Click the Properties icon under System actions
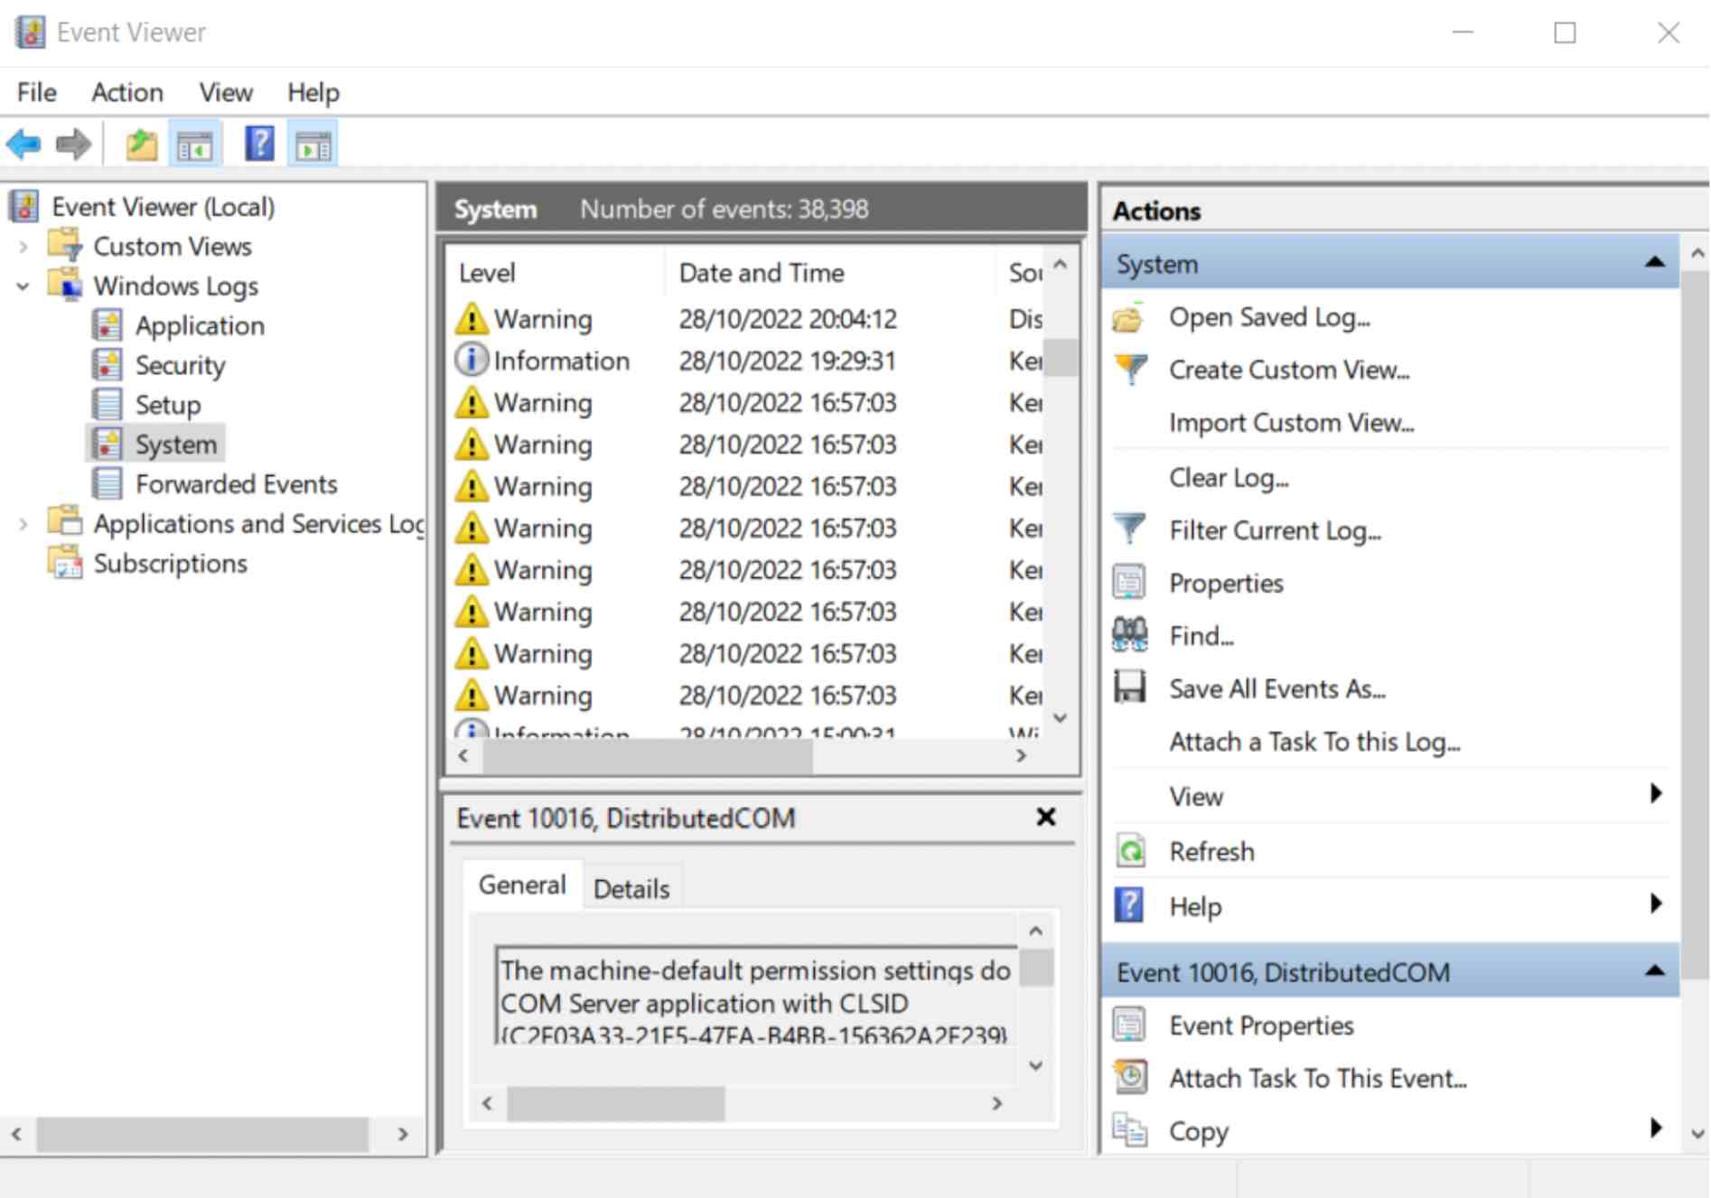 (x=1129, y=583)
